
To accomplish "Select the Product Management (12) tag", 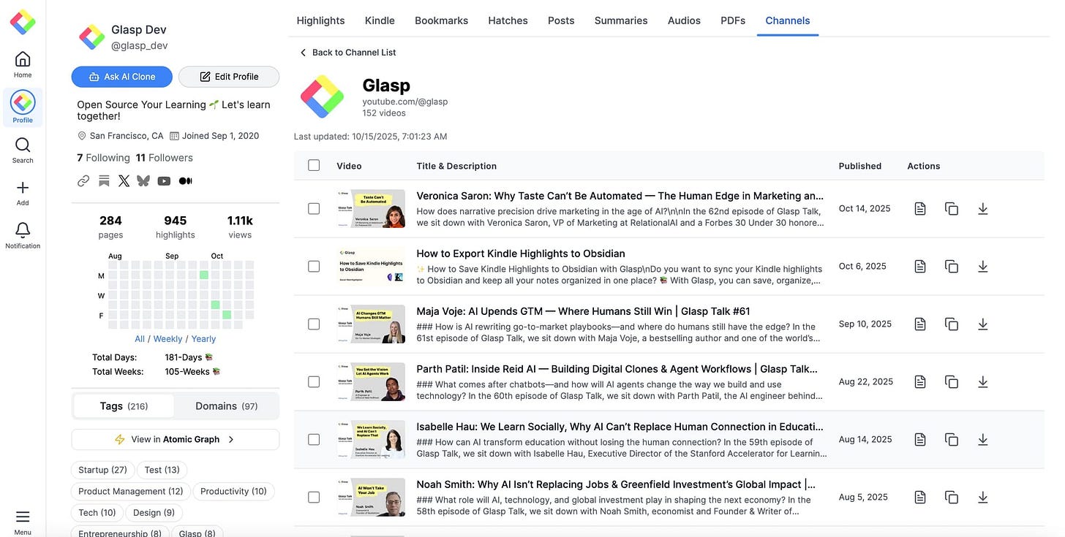I will coord(131,491).
